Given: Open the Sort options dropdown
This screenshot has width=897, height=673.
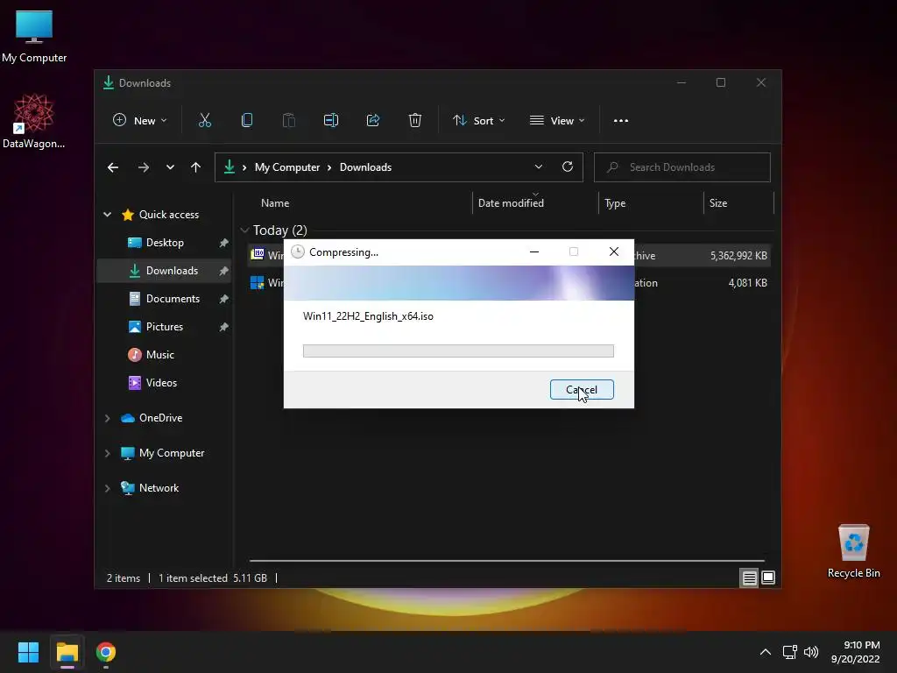Looking at the screenshot, I should (x=479, y=120).
